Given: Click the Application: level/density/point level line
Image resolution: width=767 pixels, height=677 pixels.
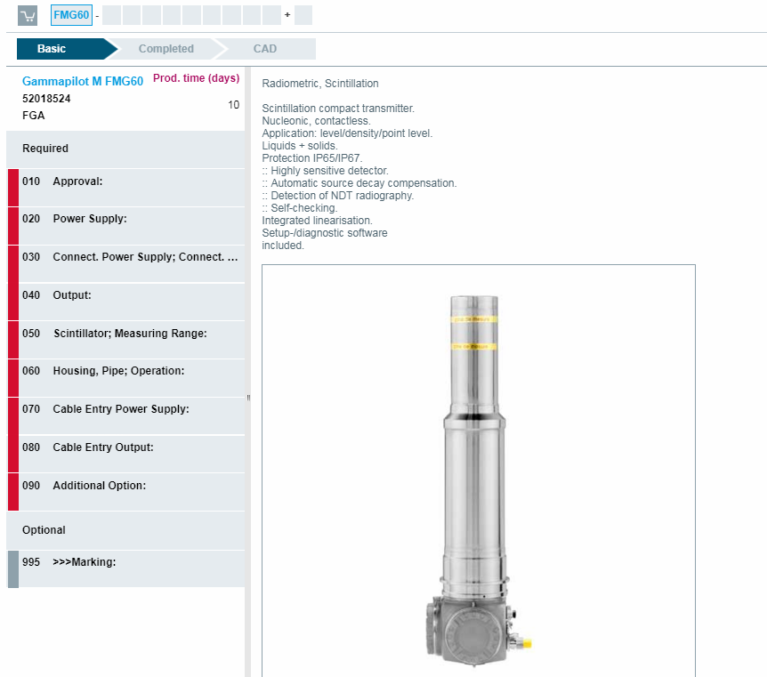Looking at the screenshot, I should tap(347, 133).
